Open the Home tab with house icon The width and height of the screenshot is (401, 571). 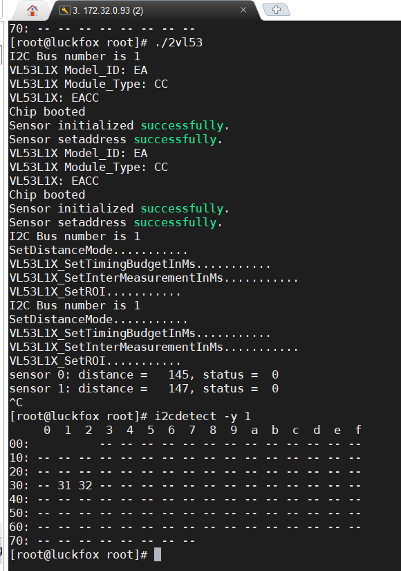pyautogui.click(x=32, y=10)
